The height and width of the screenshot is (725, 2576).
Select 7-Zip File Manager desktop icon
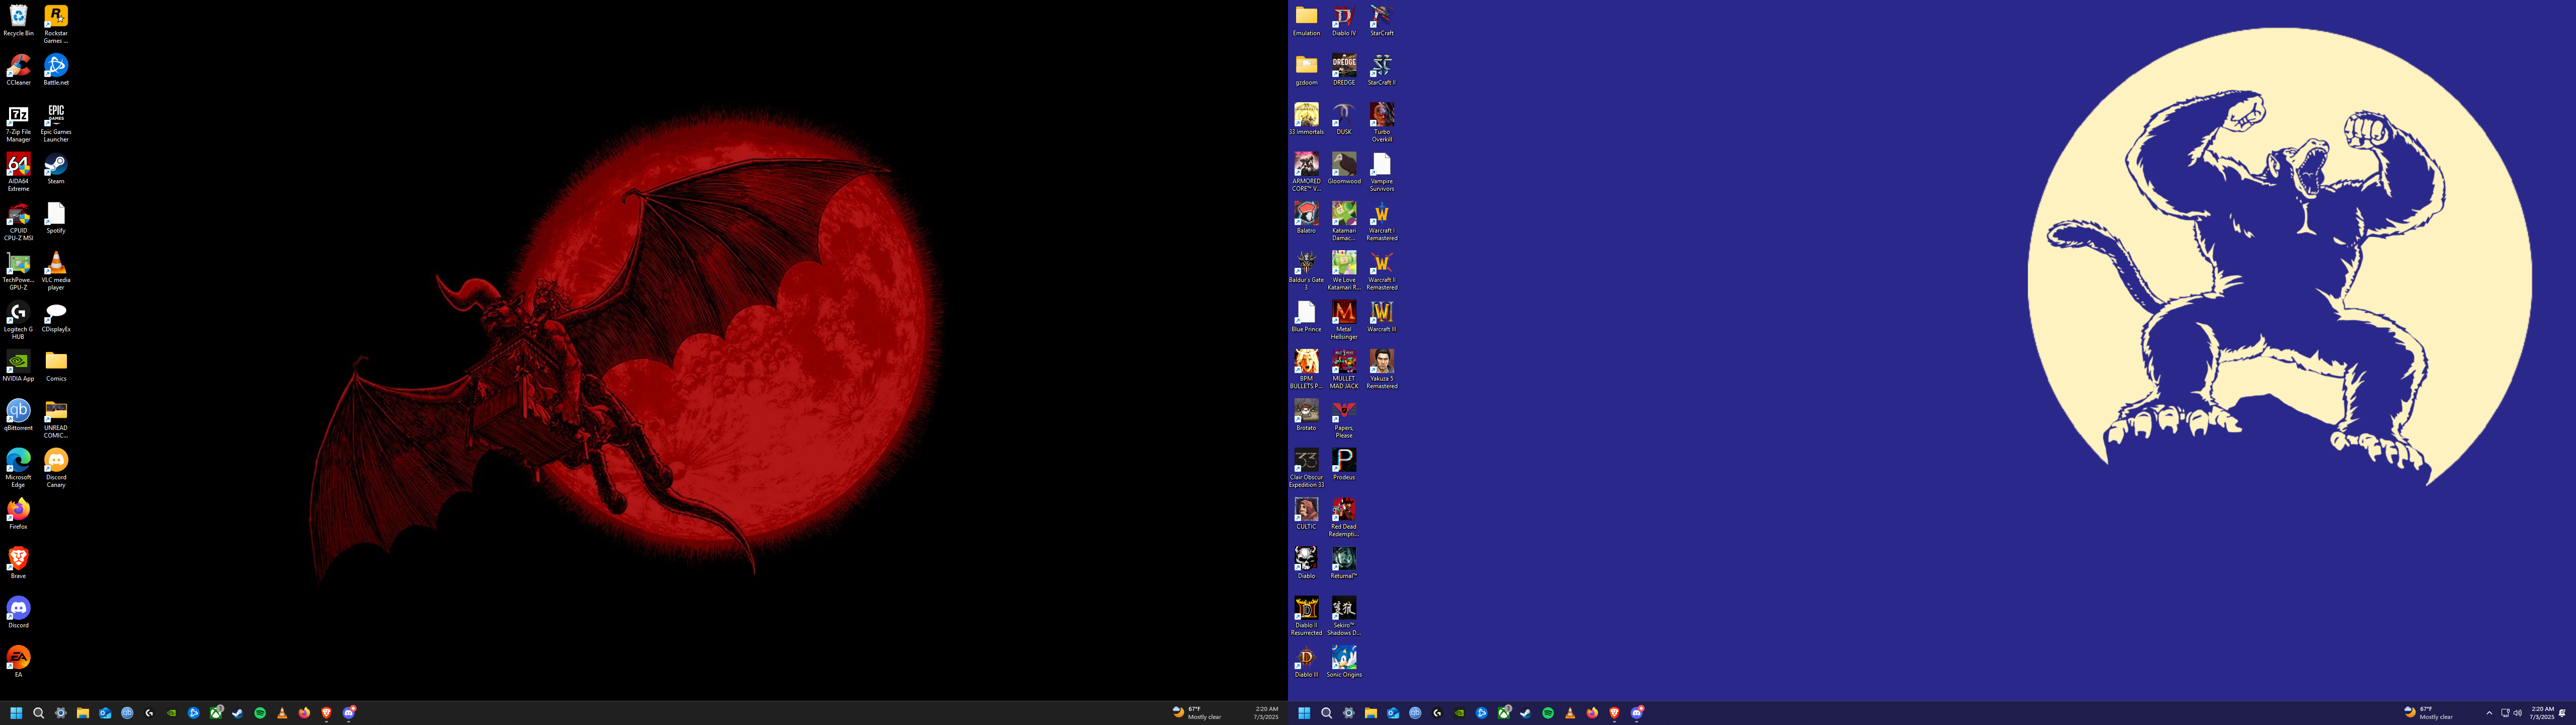click(18, 123)
